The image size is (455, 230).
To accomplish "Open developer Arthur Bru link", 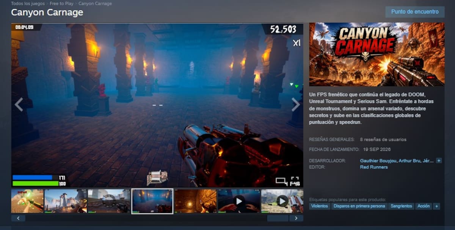I will pos(410,161).
